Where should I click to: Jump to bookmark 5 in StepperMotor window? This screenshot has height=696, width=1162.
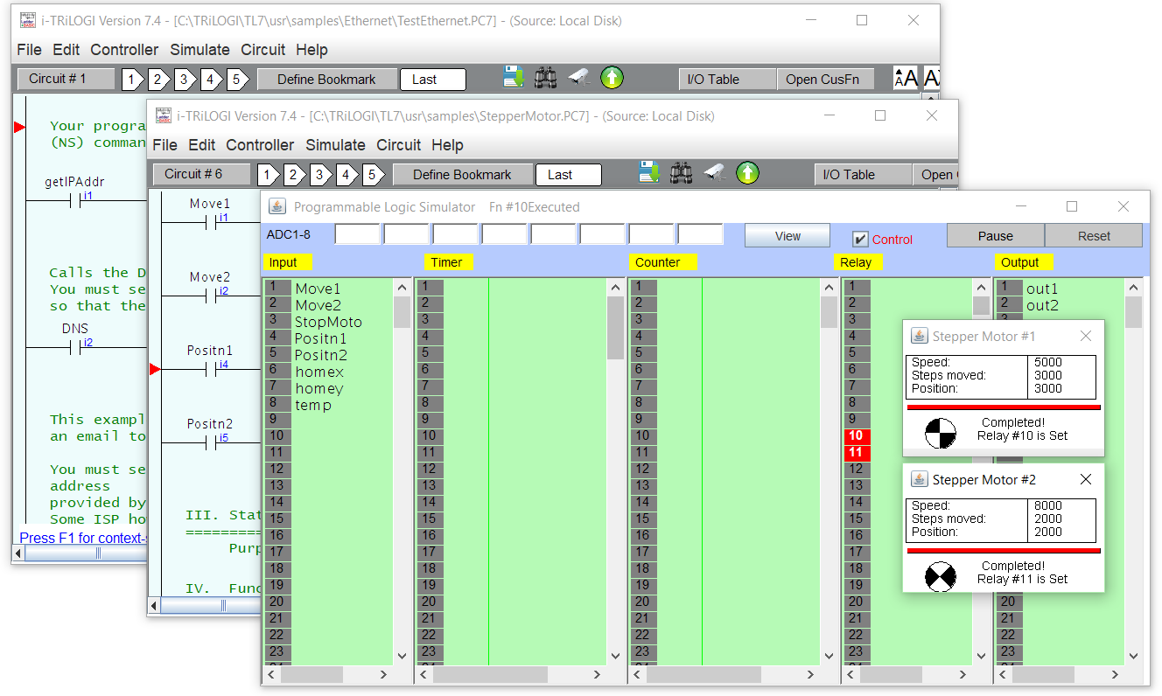pyautogui.click(x=372, y=175)
